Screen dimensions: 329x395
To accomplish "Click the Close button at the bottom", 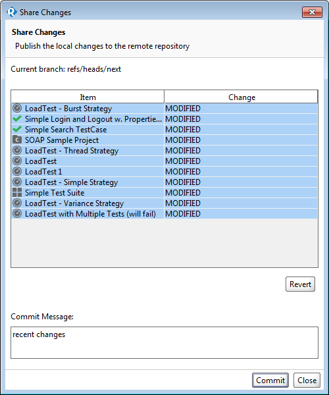I will 307,380.
